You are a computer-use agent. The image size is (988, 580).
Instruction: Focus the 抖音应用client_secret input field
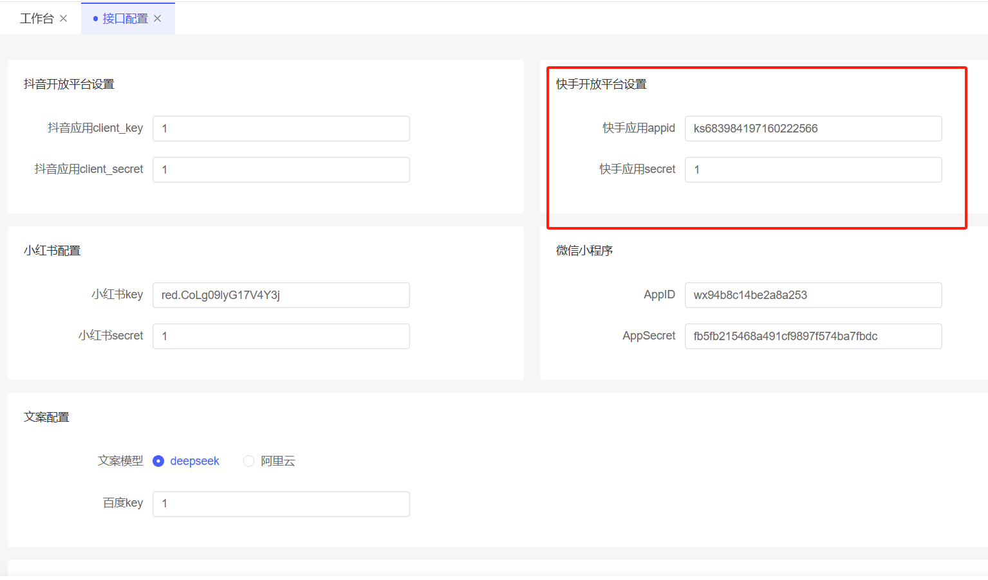click(281, 170)
